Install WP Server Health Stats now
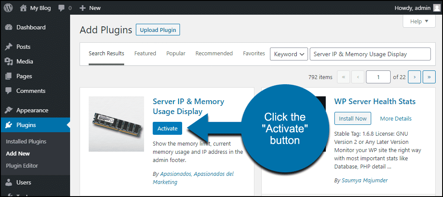This screenshot has height=197, width=443. click(353, 118)
